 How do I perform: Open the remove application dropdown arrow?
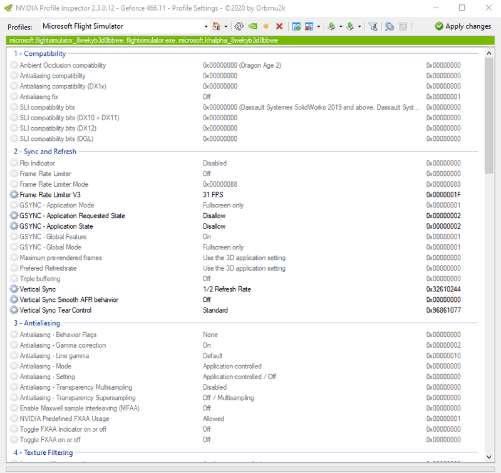pos(319,26)
